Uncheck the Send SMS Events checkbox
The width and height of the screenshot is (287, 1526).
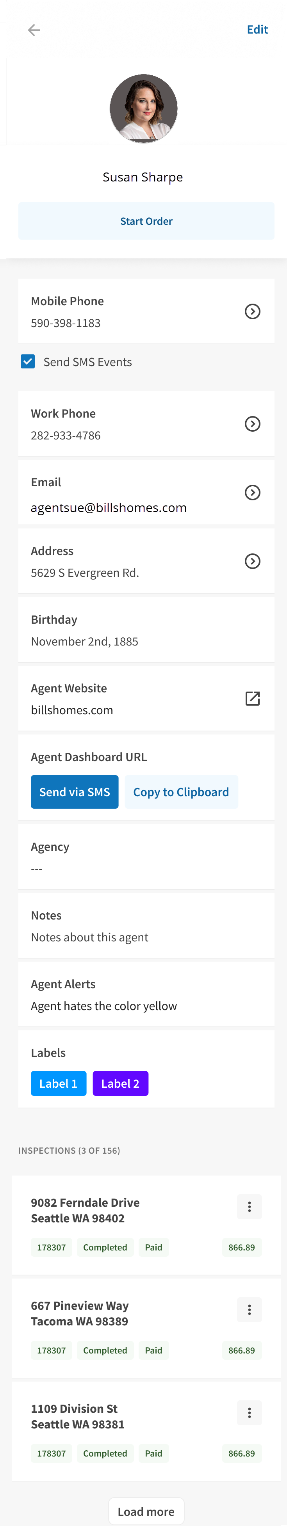28,361
